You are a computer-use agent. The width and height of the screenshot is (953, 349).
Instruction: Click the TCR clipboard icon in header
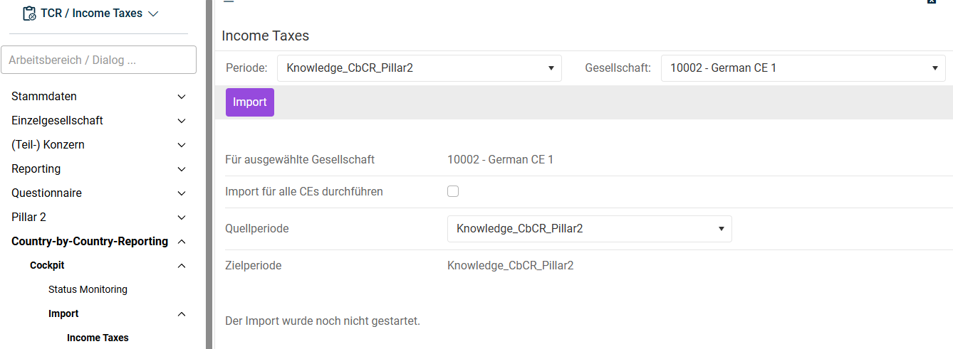coord(29,14)
